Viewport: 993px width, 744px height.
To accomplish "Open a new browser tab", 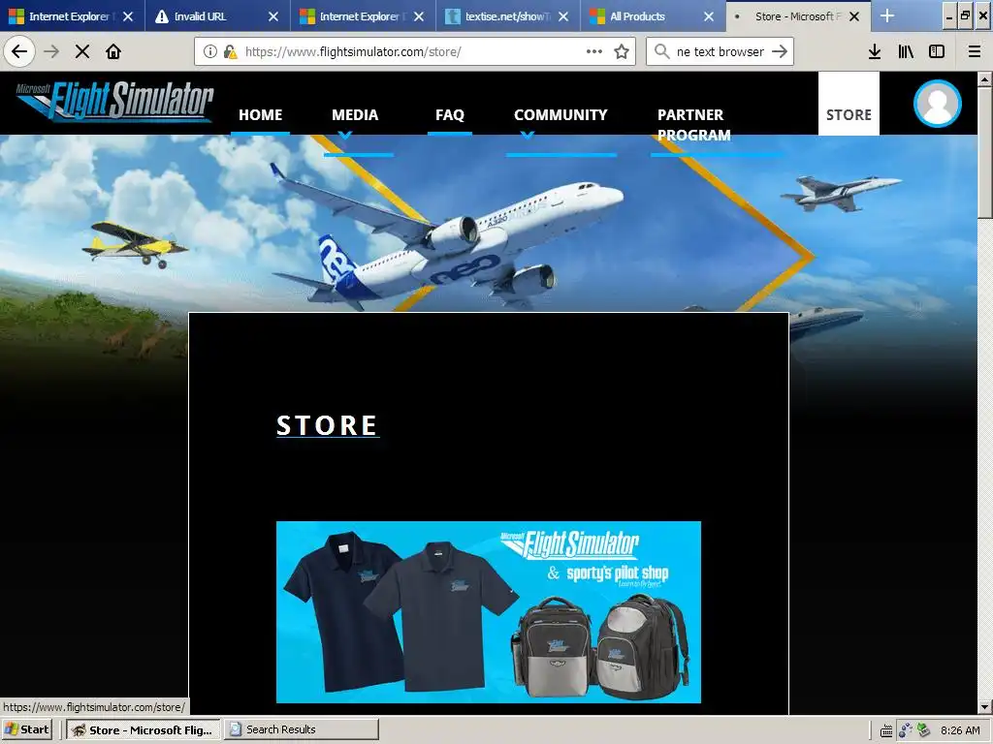I will (x=887, y=15).
